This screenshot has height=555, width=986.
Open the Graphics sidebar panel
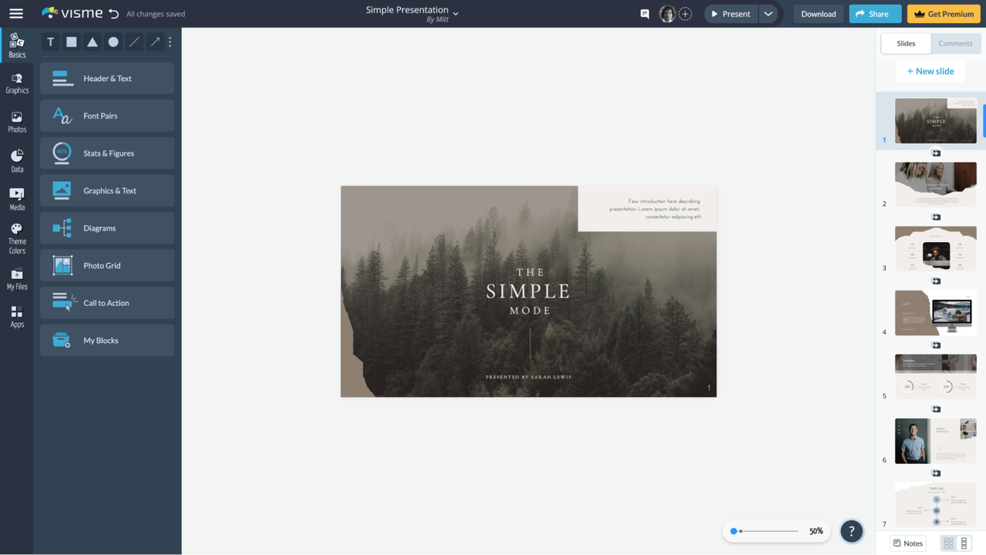pyautogui.click(x=17, y=83)
